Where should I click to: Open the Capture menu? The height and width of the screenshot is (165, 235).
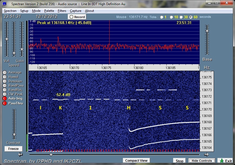(x=76, y=11)
